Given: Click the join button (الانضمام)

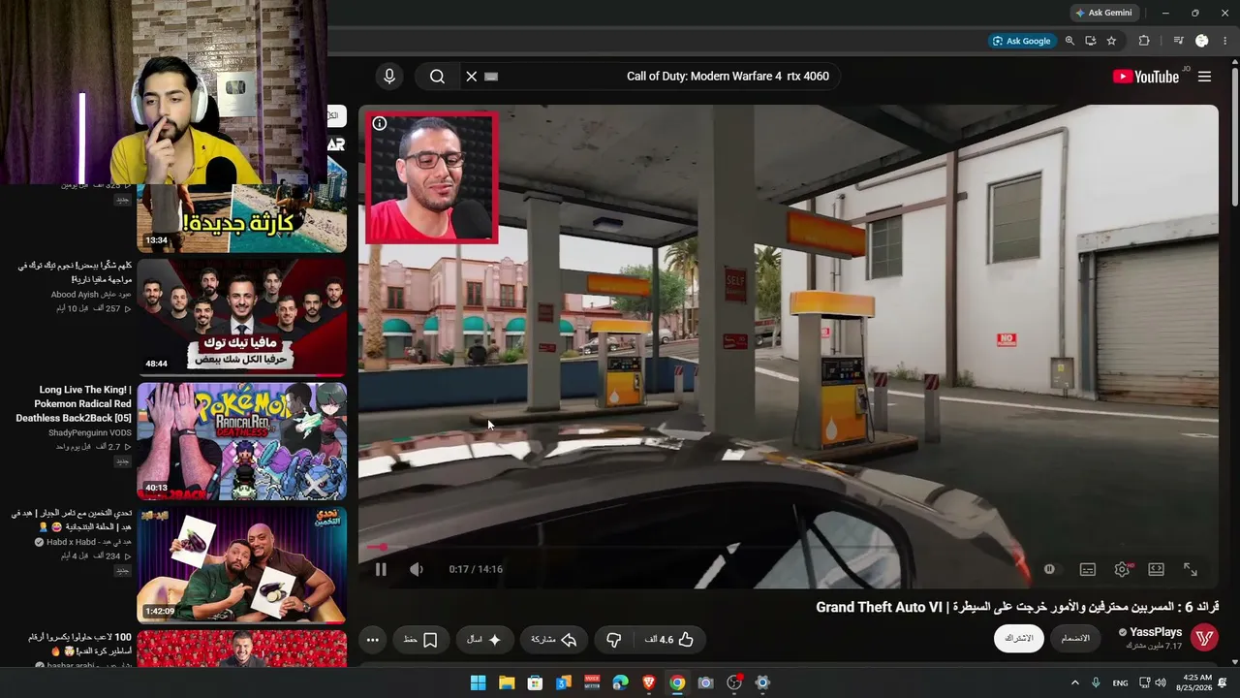Looking at the screenshot, I should point(1075,638).
